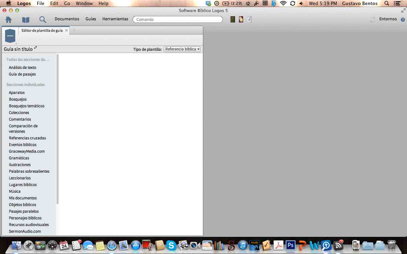
Task: Click the Comando input field
Action: click(178, 19)
